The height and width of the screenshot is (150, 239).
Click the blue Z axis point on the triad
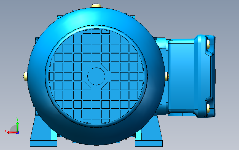coord(18,133)
